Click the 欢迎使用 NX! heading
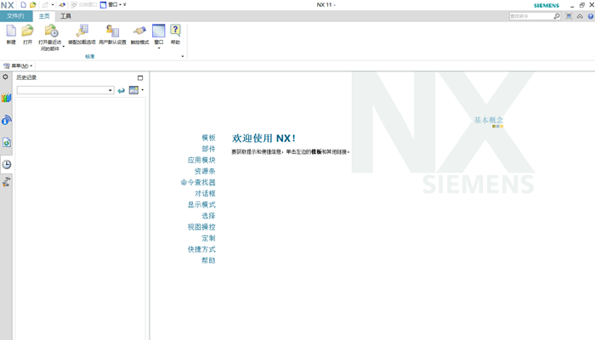595x340 pixels. pos(263,138)
